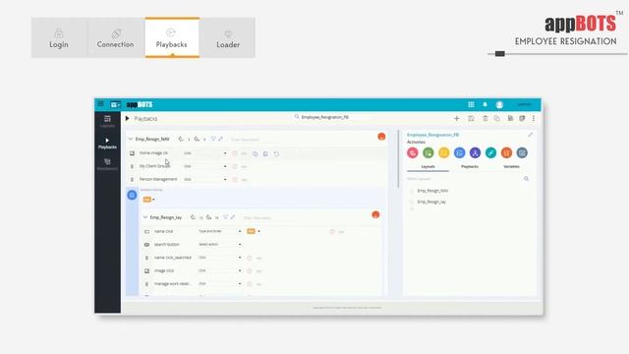Click the play triangle beside Playbacks title
Image resolution: width=629 pixels, height=354 pixels.
(127, 118)
